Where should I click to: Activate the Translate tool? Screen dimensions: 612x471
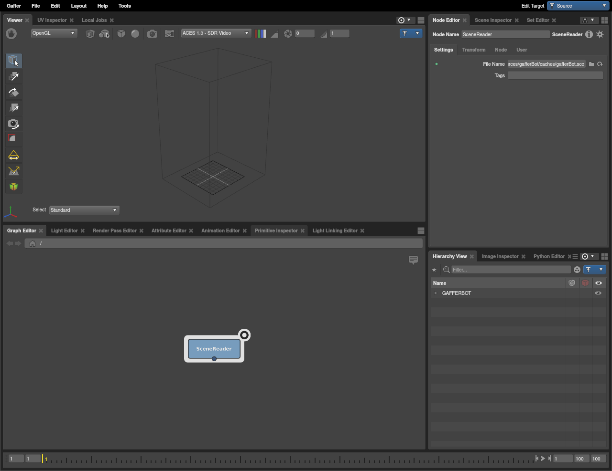coord(13,76)
